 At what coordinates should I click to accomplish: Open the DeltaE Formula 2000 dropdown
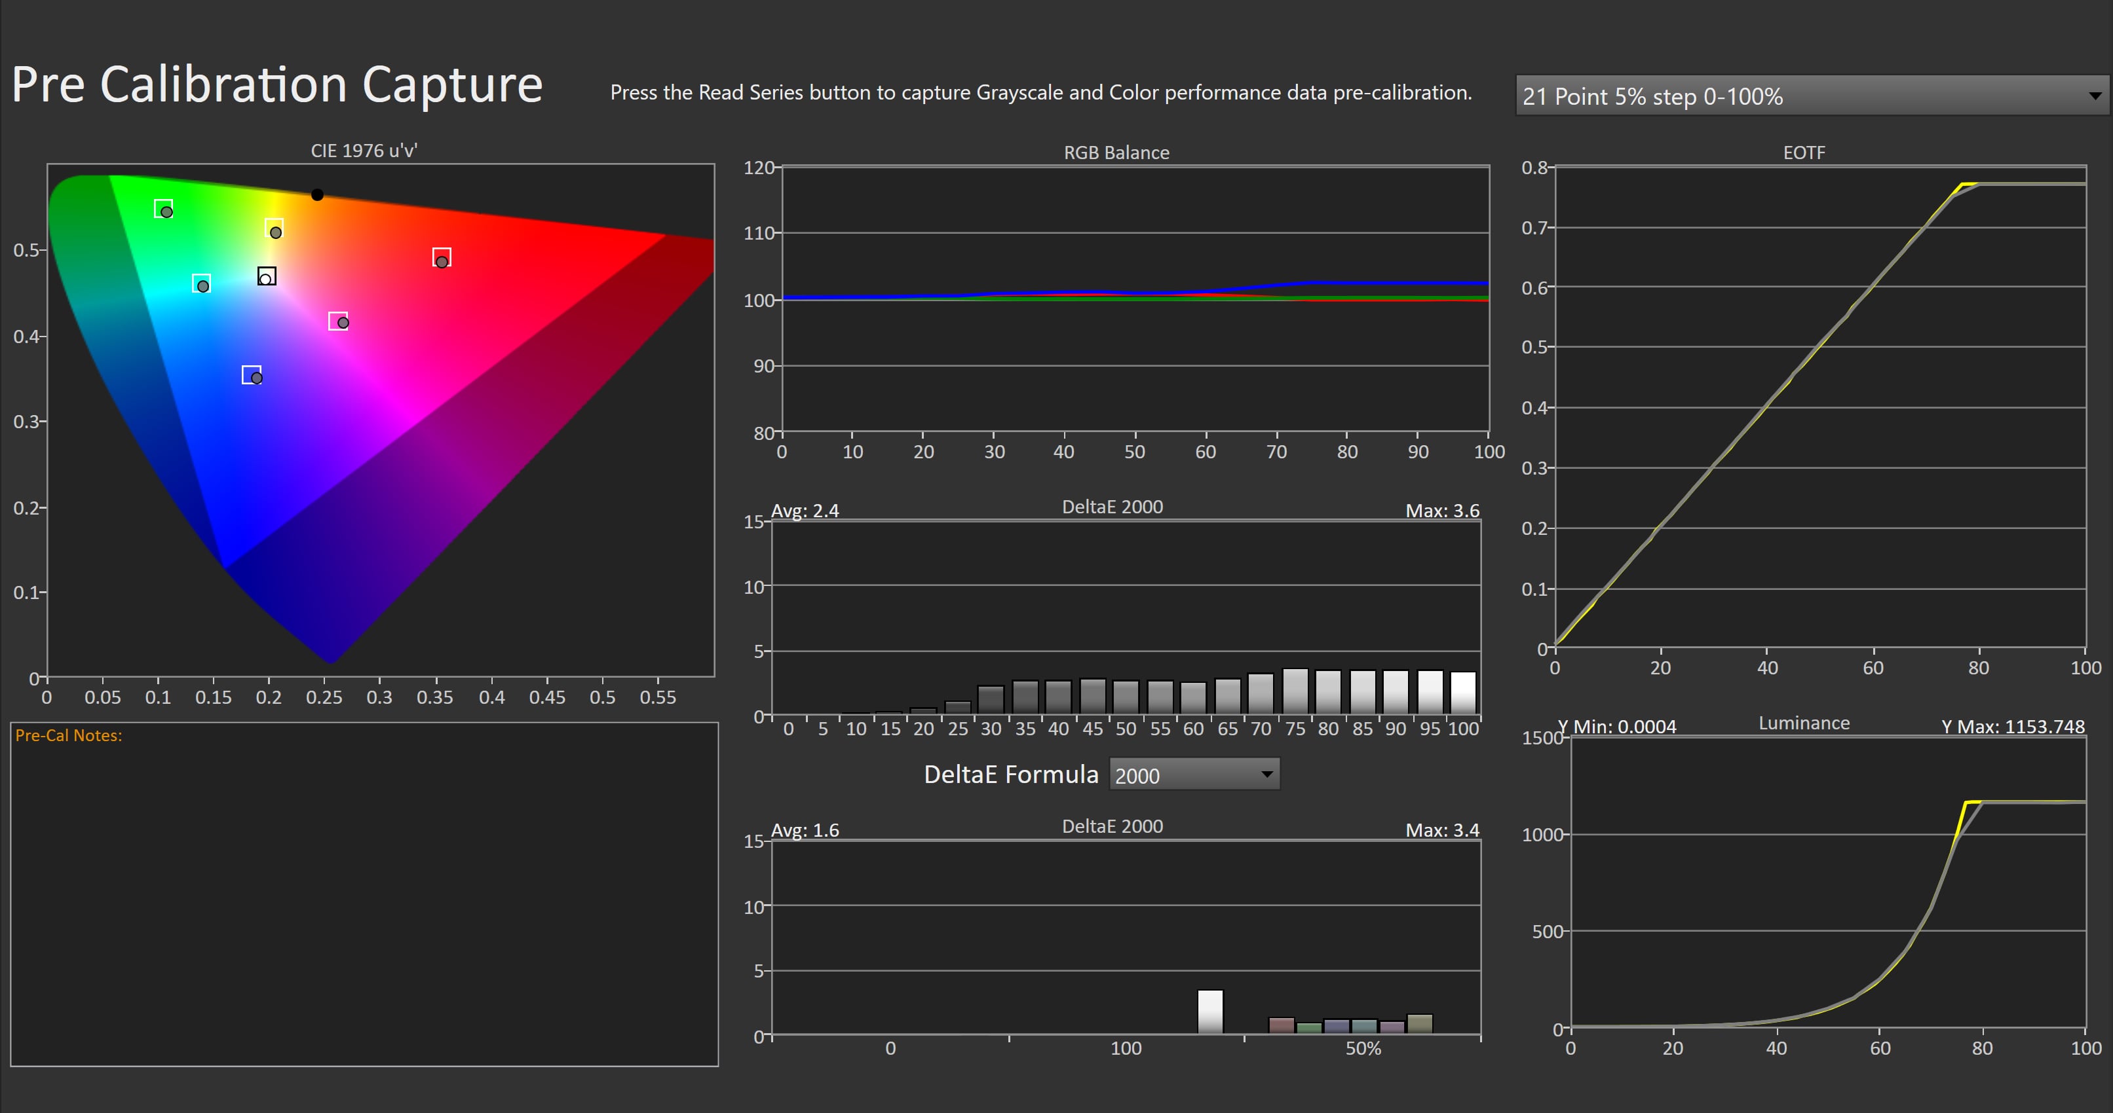(x=1194, y=775)
